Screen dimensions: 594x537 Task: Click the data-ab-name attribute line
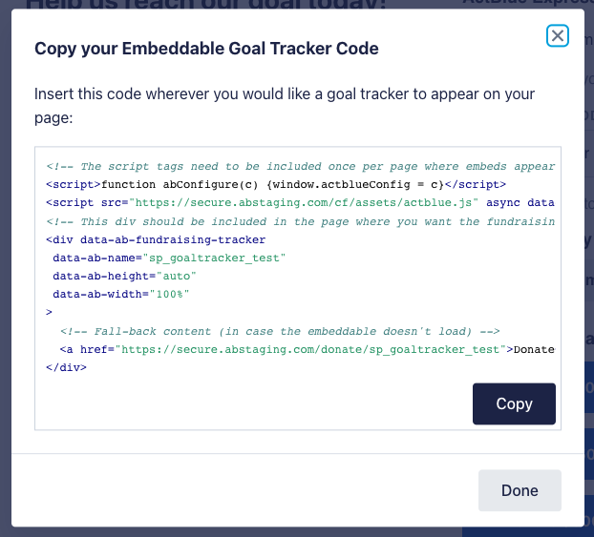169,258
